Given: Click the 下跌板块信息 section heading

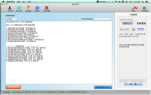Looking at the screenshot, I should coord(20,46).
